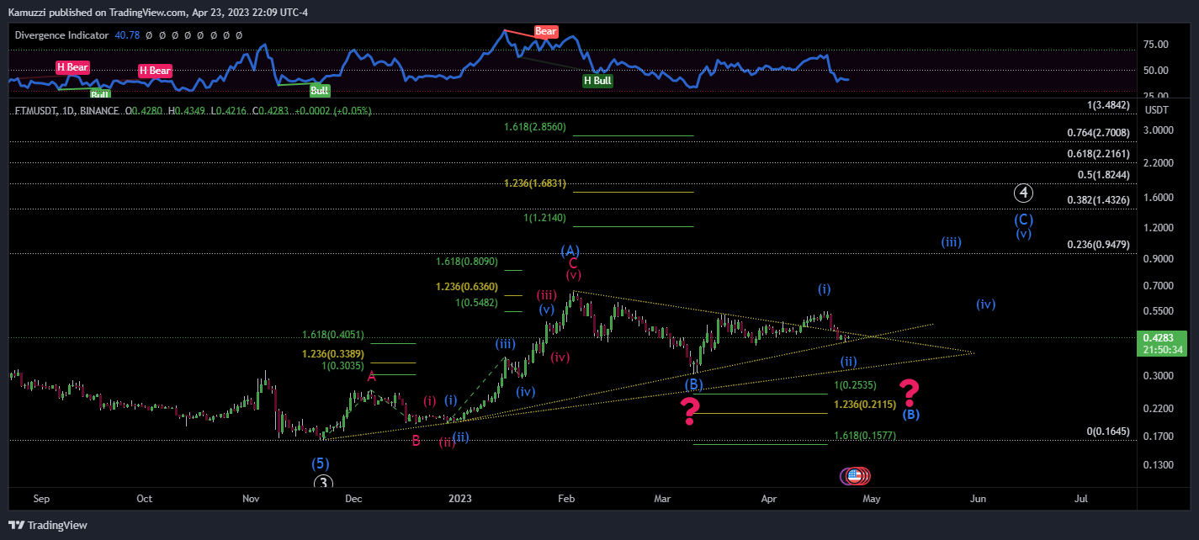
Task: Click the 0.7000 price axis level
Action: tap(1159, 286)
